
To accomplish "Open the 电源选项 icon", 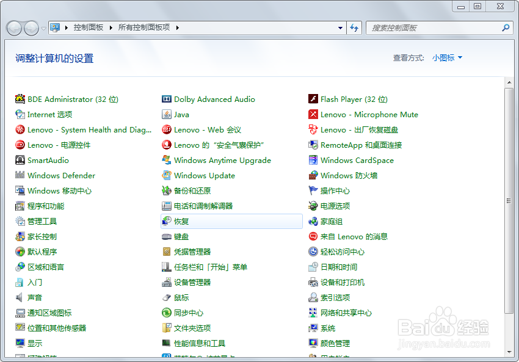I will click(313, 206).
